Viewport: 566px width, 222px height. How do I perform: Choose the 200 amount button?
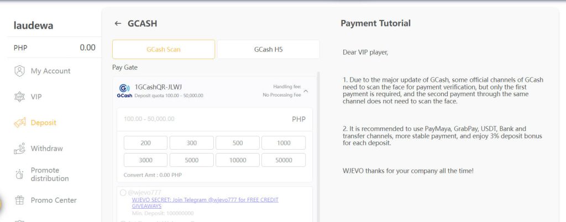145,142
